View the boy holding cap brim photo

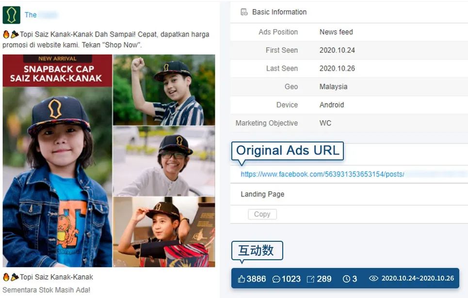(x=164, y=232)
